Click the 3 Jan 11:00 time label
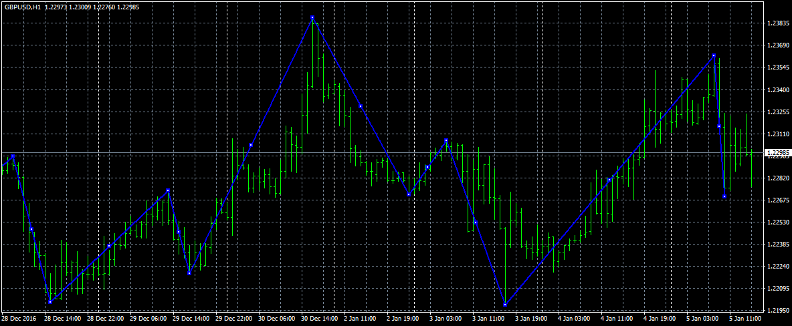This screenshot has height=326, width=792. click(x=490, y=319)
